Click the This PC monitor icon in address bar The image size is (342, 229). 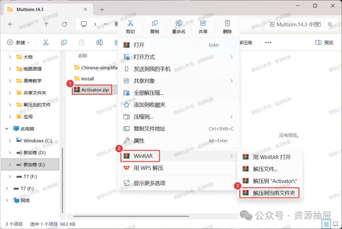click(84, 24)
